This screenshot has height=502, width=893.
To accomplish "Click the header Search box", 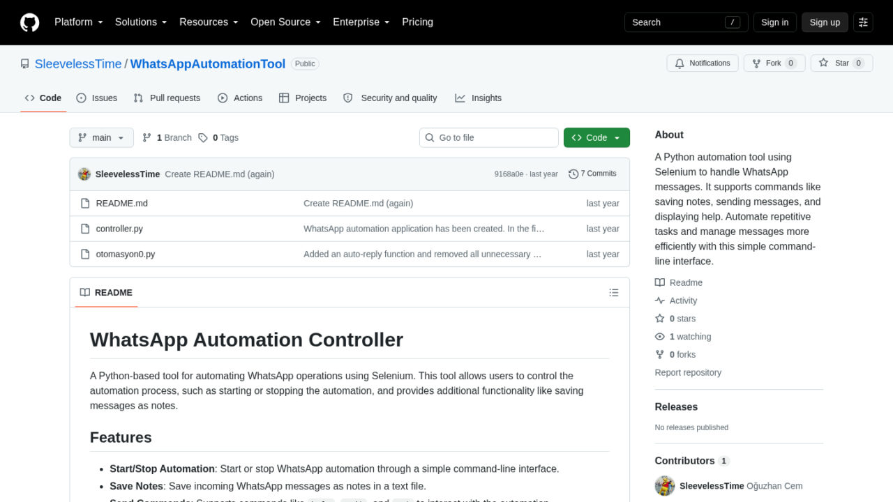I will click(x=686, y=22).
